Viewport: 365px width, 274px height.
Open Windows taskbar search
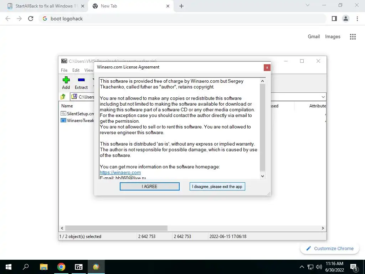point(26,267)
